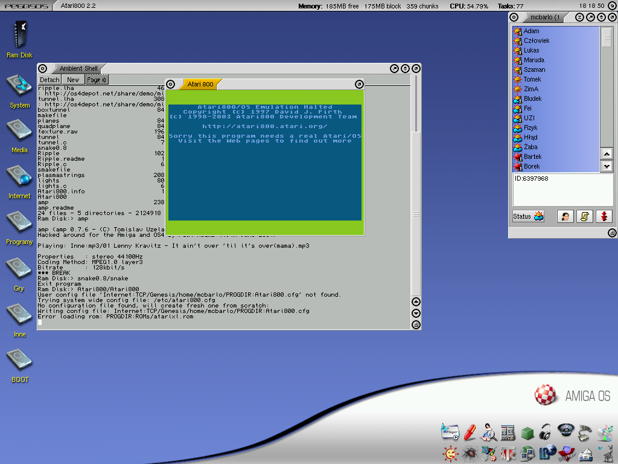Open the loudspeaker dock icon

(565, 430)
